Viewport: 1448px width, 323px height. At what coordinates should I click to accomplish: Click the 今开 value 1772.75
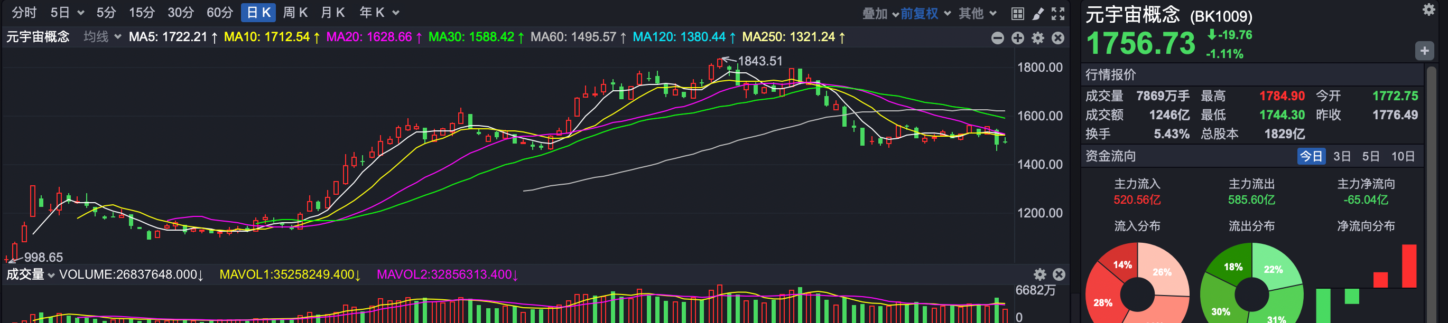coord(1395,96)
